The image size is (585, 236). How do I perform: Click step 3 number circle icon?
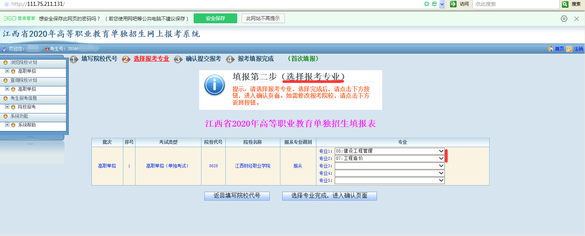pos(178,59)
